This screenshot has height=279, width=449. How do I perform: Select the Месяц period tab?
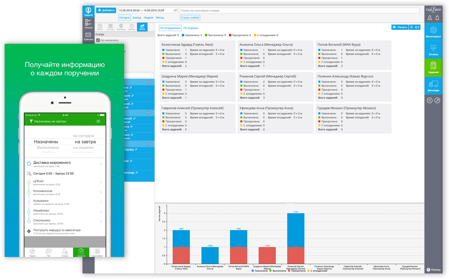(x=160, y=17)
